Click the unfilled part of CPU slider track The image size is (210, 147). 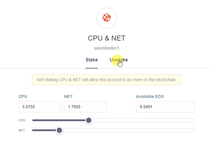click(141, 120)
